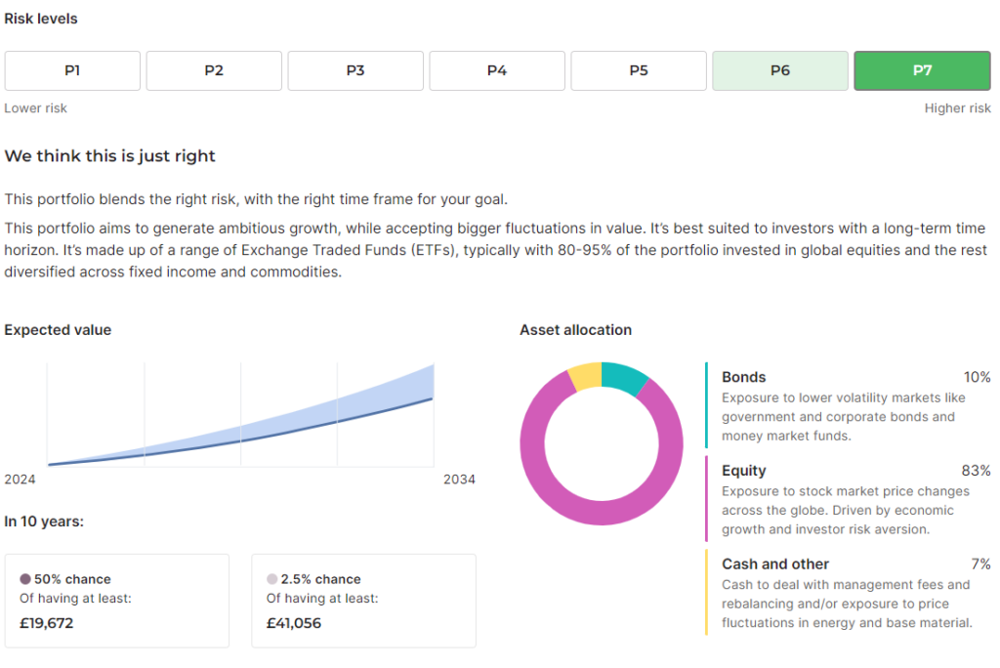
Task: Click the £41,056 expected value card
Action: click(x=363, y=601)
